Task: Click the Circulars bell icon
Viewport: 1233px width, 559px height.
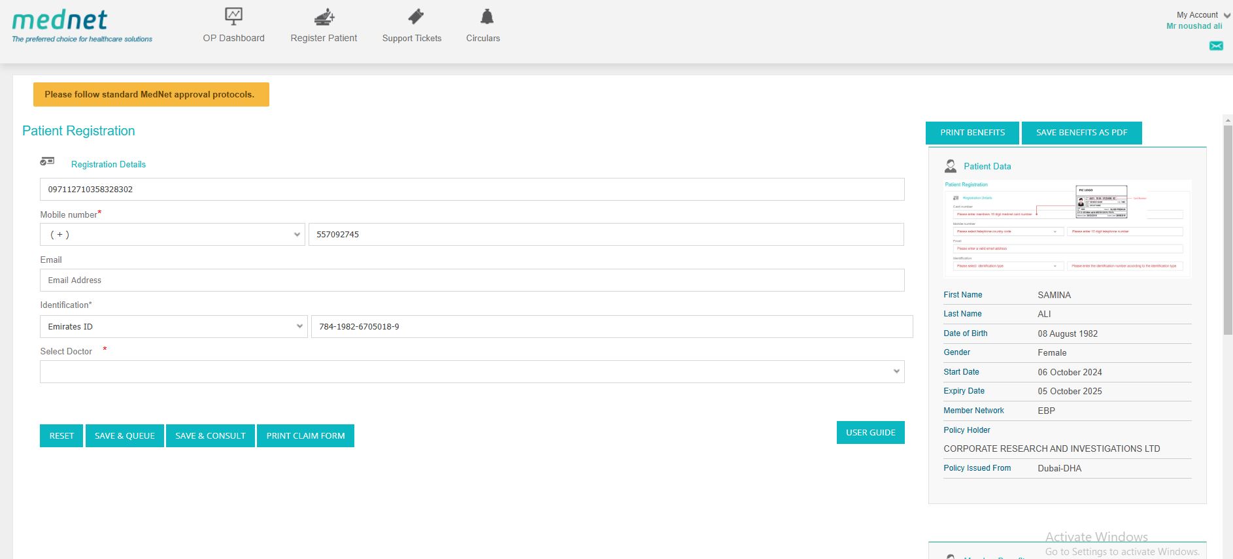Action: coord(487,16)
